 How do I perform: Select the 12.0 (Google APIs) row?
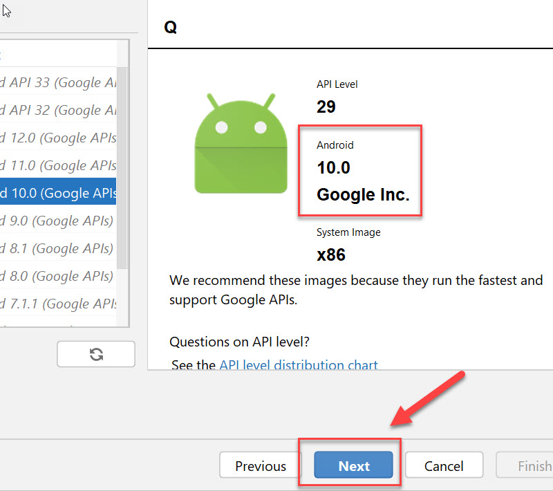click(x=58, y=138)
